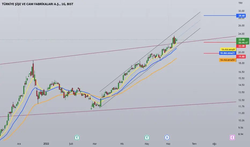
Task: Click the red 19.80 price level label
Action: click(241, 57)
